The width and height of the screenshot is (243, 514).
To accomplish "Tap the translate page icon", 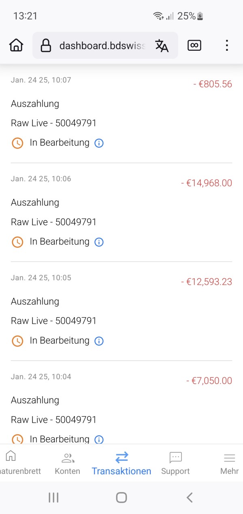I will [x=162, y=46].
